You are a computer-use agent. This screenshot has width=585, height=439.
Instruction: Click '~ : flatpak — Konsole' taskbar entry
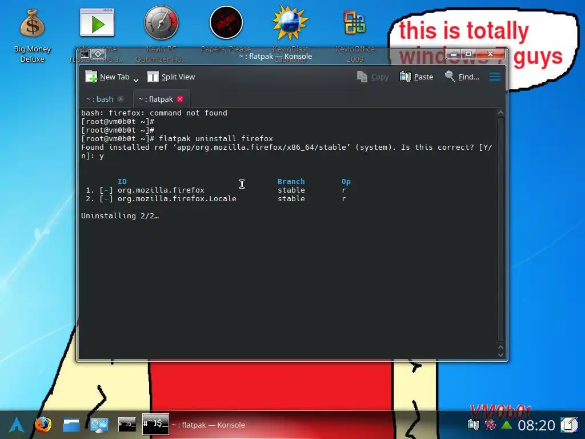pyautogui.click(x=194, y=425)
